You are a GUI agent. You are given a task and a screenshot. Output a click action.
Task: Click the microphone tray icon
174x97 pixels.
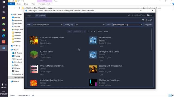click(x=2, y=84)
